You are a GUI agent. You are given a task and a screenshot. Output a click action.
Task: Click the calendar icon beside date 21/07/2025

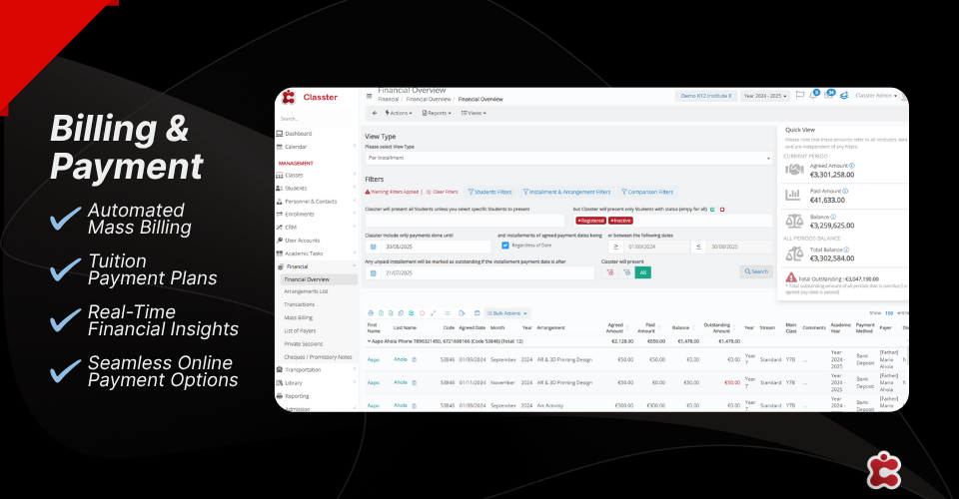pyautogui.click(x=373, y=273)
